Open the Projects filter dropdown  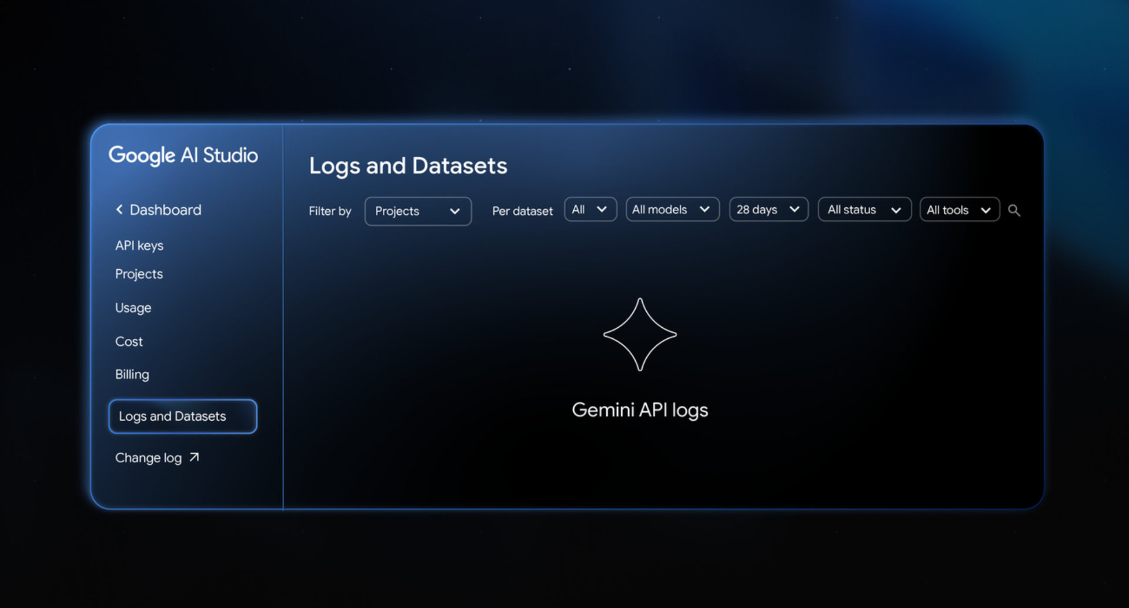point(417,211)
